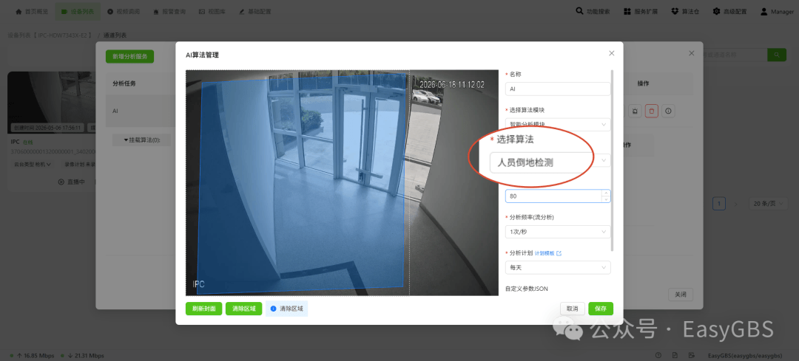Click the 新增分析服务 button

pyautogui.click(x=130, y=56)
